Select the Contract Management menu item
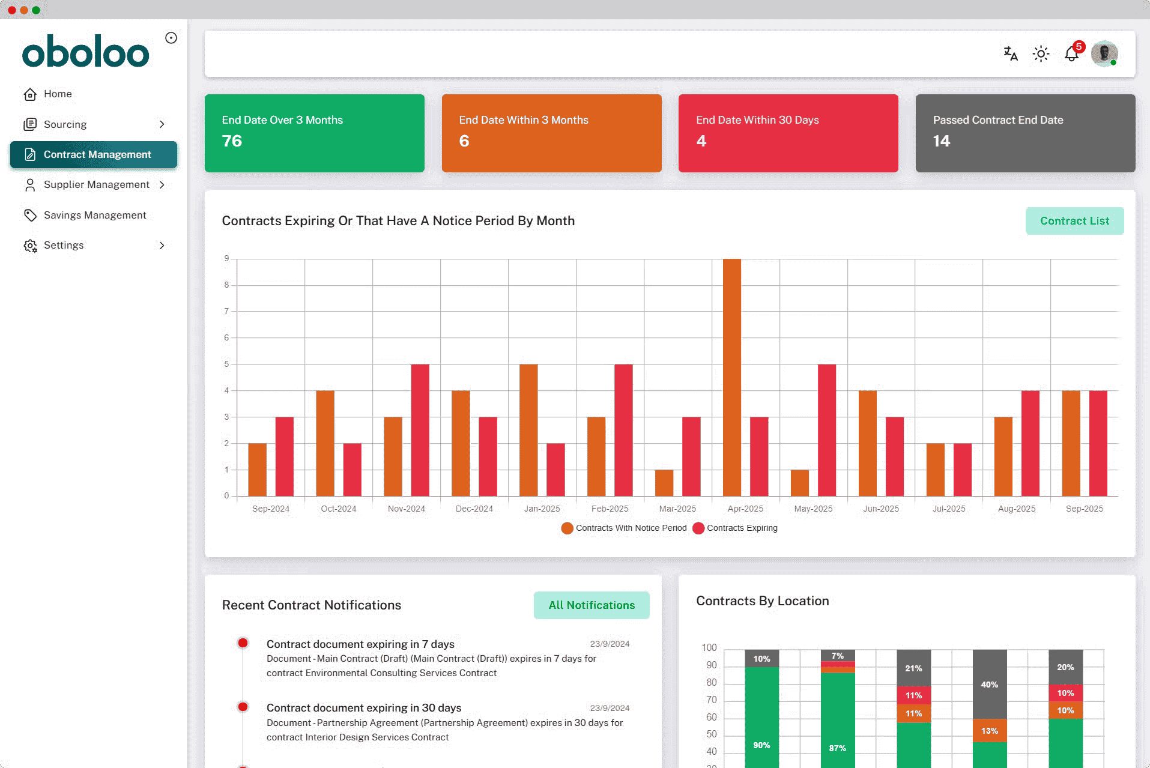The image size is (1150, 768). (94, 155)
